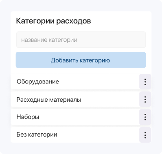
Task: Add a new expense category using the blue button
Action: [x=81, y=60]
